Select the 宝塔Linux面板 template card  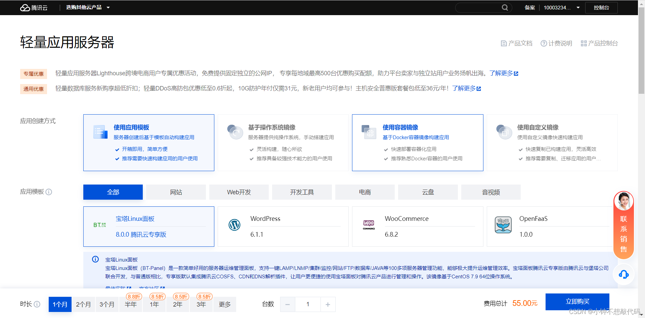pos(149,227)
